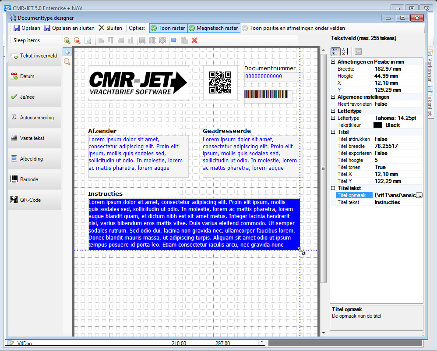Disable the Magnetisch raster option
Image resolution: width=437 pixels, height=351 pixels.
click(x=213, y=28)
